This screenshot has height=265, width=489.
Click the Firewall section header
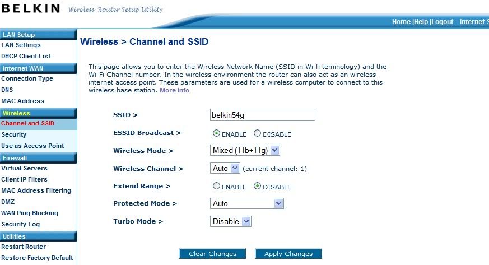tap(38, 158)
